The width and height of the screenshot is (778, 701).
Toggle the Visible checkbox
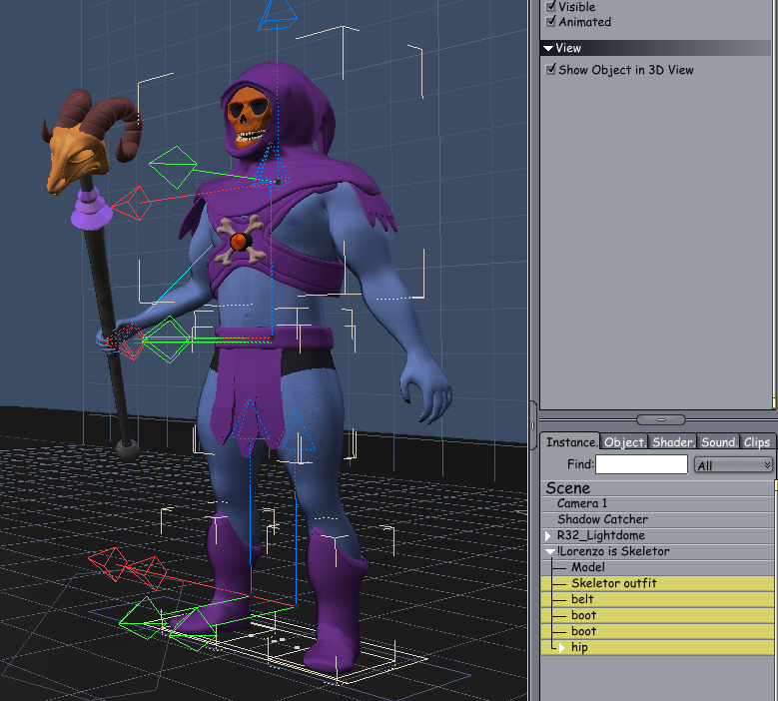(x=550, y=6)
